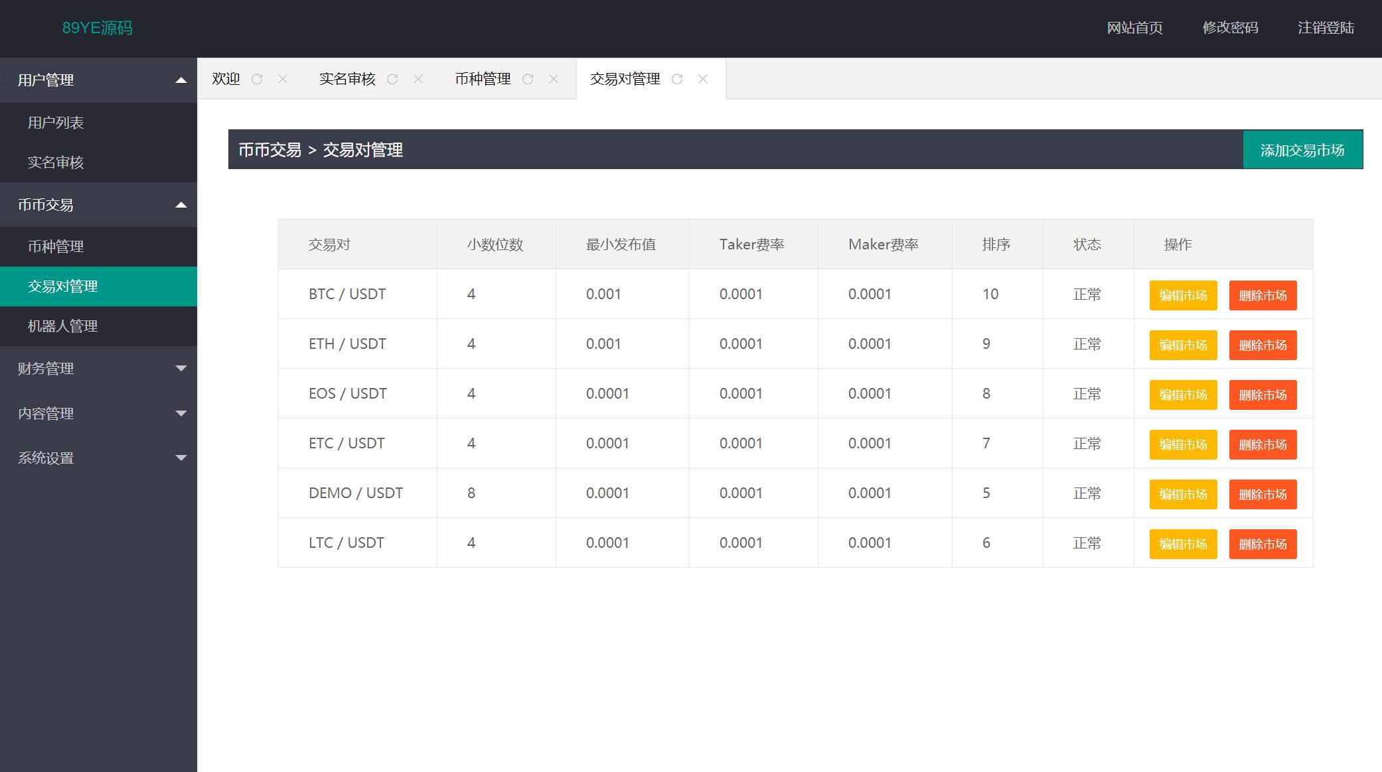1382x772 pixels.
Task: Click the reload icon on the 实名审核 tab
Action: click(x=392, y=79)
